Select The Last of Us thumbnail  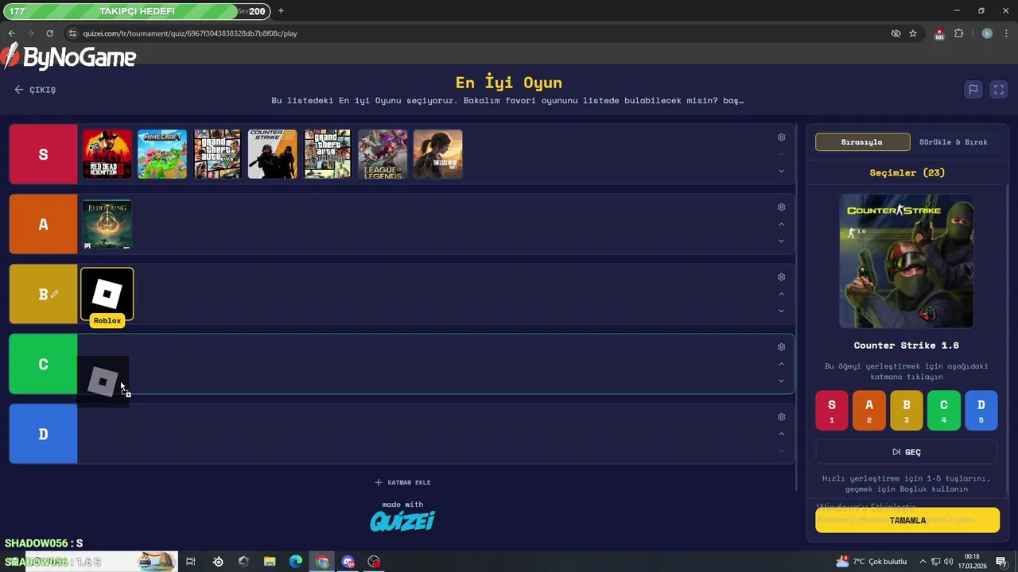(438, 154)
